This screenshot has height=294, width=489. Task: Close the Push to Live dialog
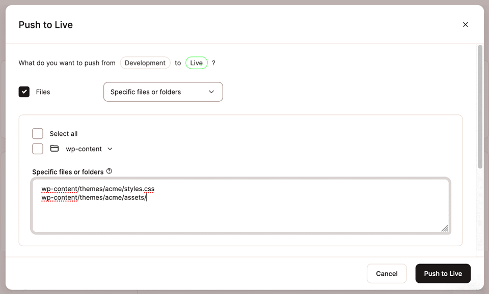tap(465, 24)
